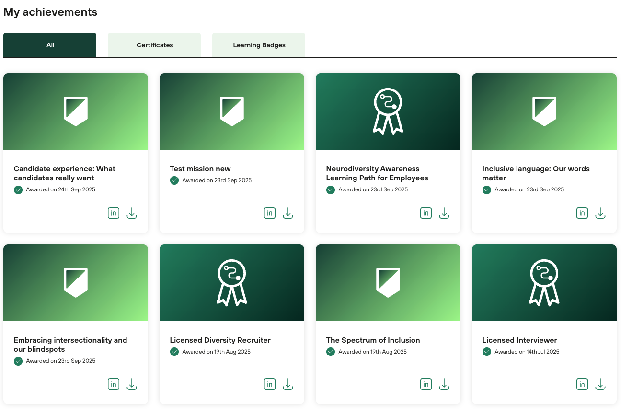Image resolution: width=621 pixels, height=411 pixels.
Task: Share Neurodiversity Awareness Learning Path on LinkedIn
Action: (426, 213)
